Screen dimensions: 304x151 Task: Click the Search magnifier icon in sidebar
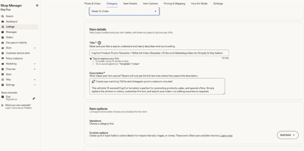pos(2,16)
